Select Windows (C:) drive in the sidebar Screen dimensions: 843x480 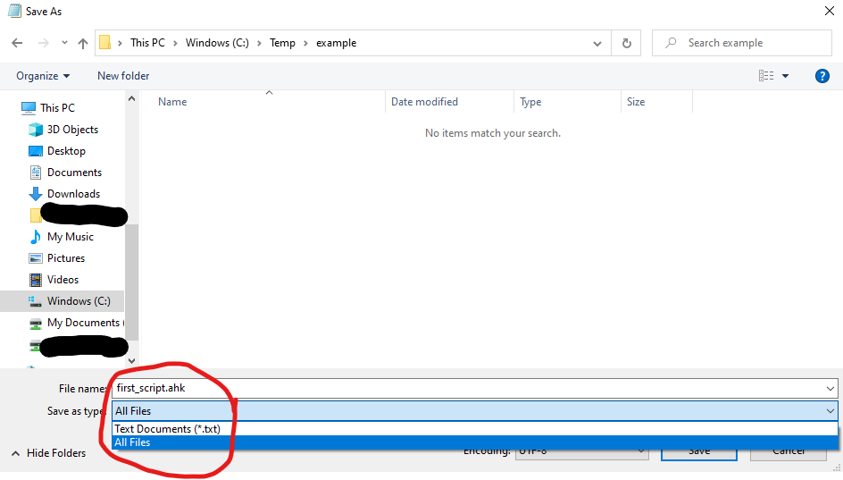pos(79,301)
